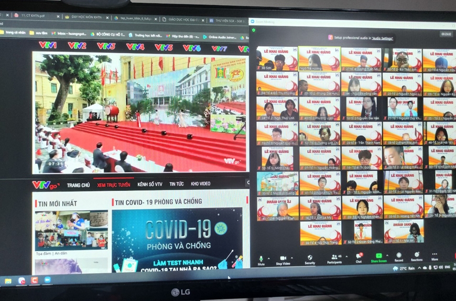This screenshot has height=301, width=456.
Task: Select the "29-tổ 4- Trần Thành Nam" tile
Action: tap(362, 133)
